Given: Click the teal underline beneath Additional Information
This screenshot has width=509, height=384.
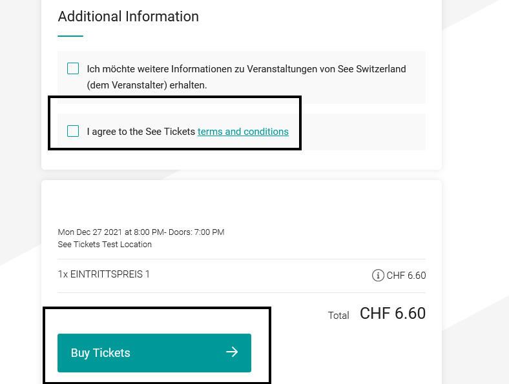Looking at the screenshot, I should (x=70, y=36).
